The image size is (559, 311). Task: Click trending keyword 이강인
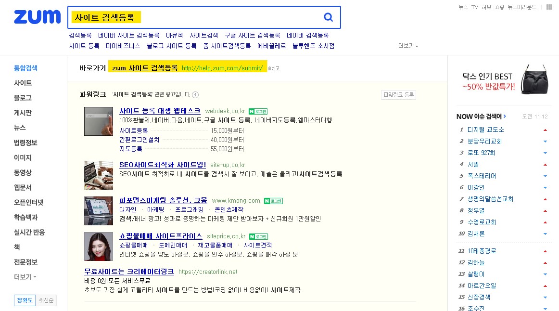tap(476, 188)
